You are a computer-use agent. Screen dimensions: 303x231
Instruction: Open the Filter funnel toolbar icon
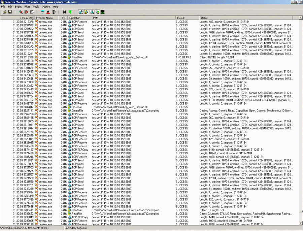(x=42, y=12)
